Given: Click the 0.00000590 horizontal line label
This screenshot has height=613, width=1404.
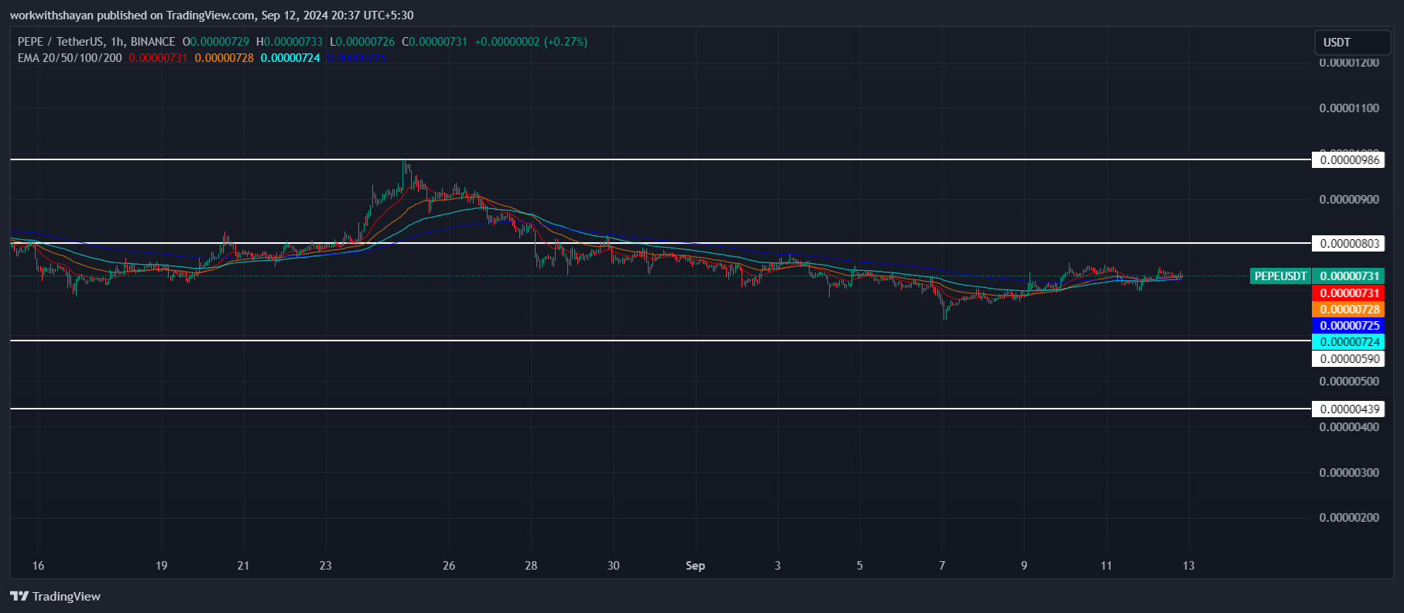Looking at the screenshot, I should point(1349,359).
